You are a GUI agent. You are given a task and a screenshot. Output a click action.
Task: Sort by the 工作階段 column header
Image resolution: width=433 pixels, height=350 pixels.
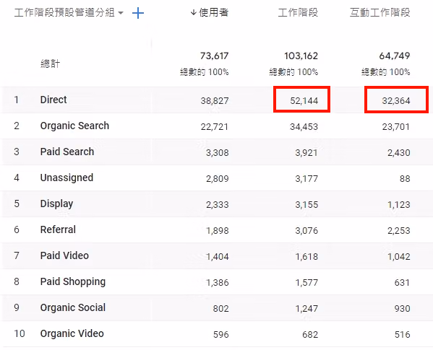[298, 12]
